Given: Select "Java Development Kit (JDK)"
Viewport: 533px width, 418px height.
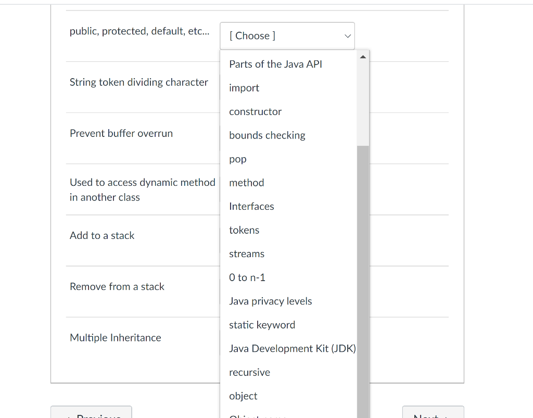Looking at the screenshot, I should [293, 348].
